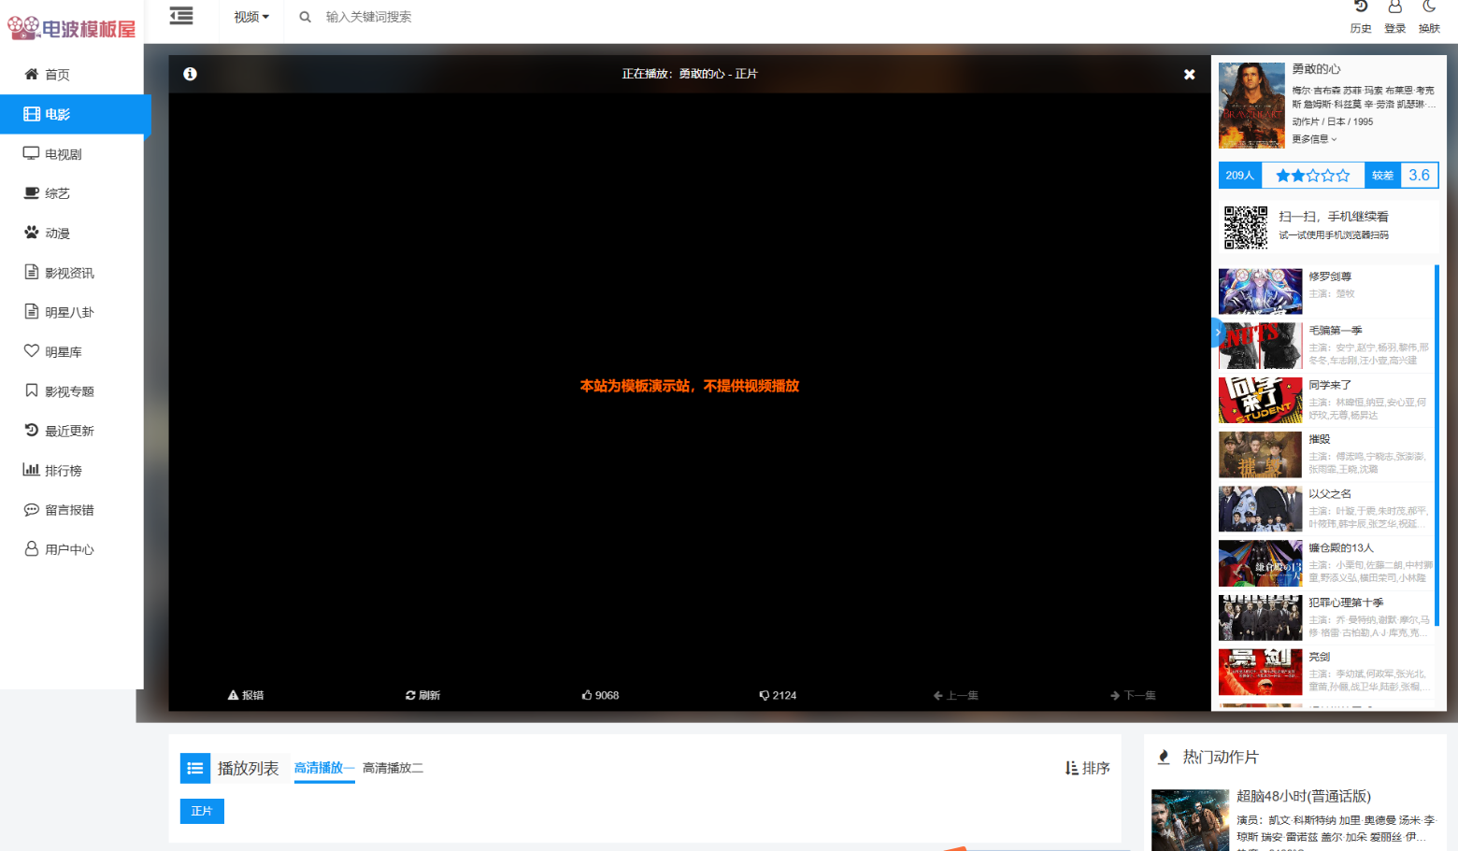Switch to 高清播放二 source tab

[x=393, y=768]
